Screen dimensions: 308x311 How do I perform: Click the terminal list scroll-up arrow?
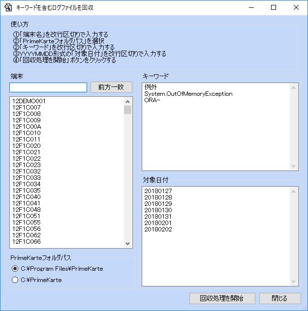128,102
